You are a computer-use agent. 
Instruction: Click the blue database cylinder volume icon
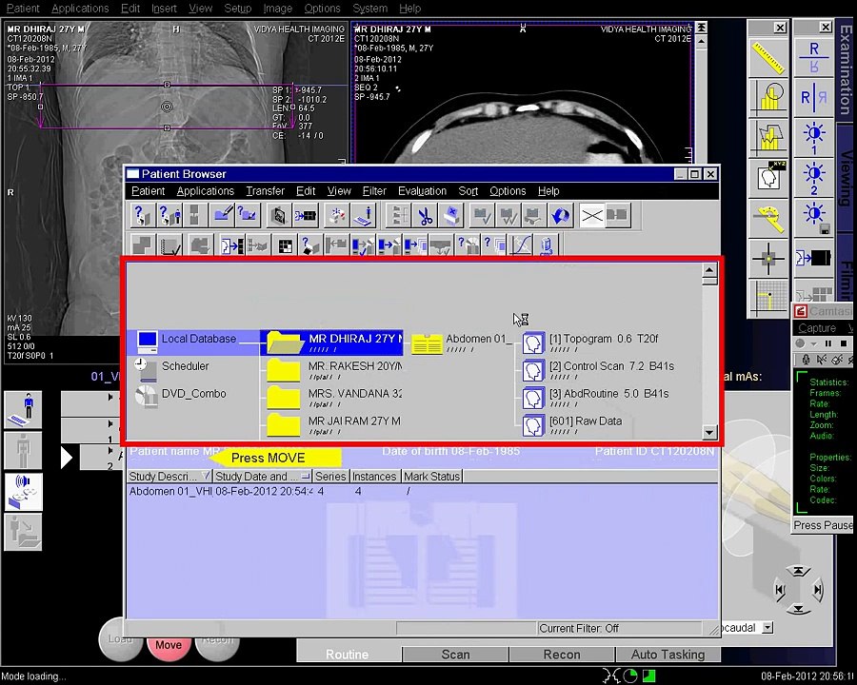(546, 245)
